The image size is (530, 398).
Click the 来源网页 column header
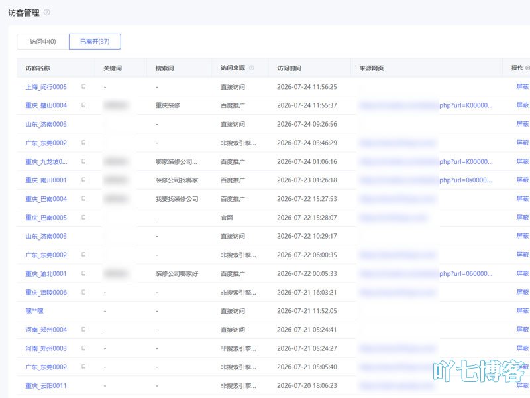click(372, 68)
